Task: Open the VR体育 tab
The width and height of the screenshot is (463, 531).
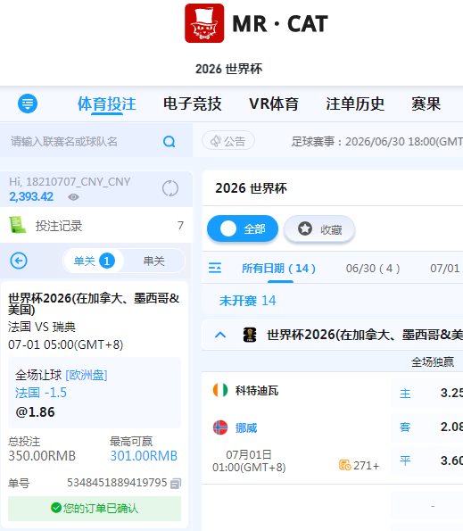Action: pyautogui.click(x=274, y=104)
